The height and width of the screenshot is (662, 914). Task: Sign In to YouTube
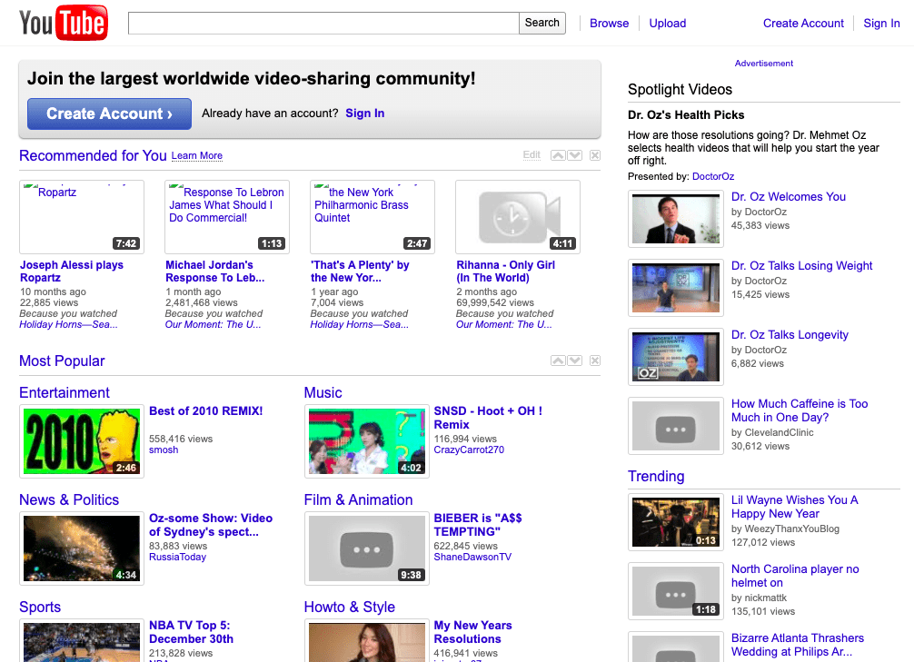pos(880,23)
